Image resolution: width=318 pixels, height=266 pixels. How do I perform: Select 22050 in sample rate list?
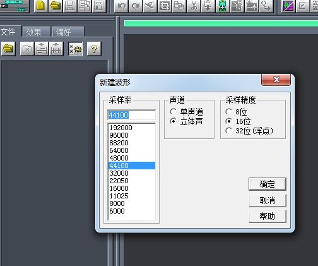(x=132, y=181)
